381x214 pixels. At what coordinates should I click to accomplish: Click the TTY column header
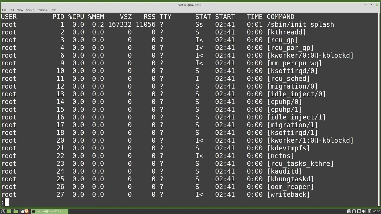pyautogui.click(x=165, y=17)
